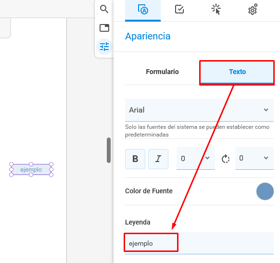Open the font size dropdown

[x=196, y=159]
